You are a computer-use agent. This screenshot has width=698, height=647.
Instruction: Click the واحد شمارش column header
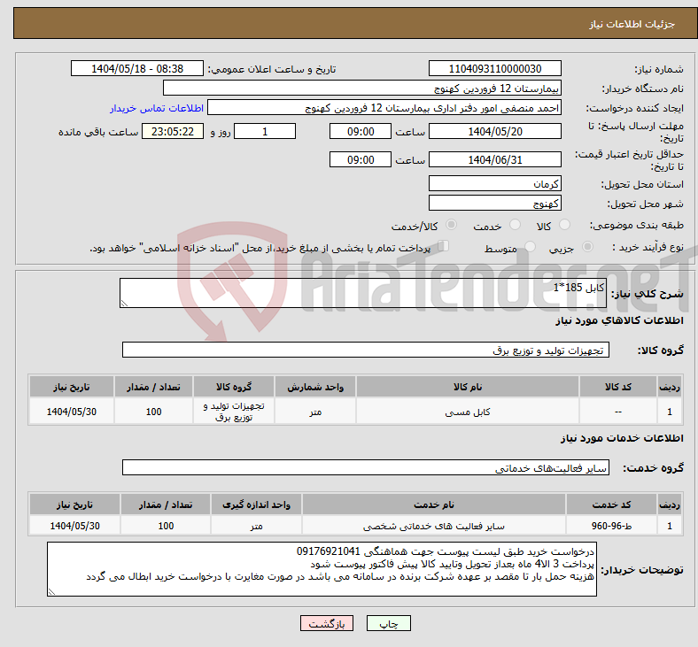[x=315, y=387]
